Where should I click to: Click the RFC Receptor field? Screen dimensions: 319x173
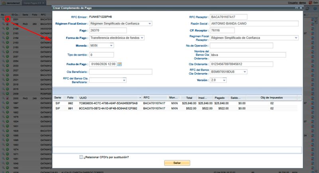(x=228, y=17)
